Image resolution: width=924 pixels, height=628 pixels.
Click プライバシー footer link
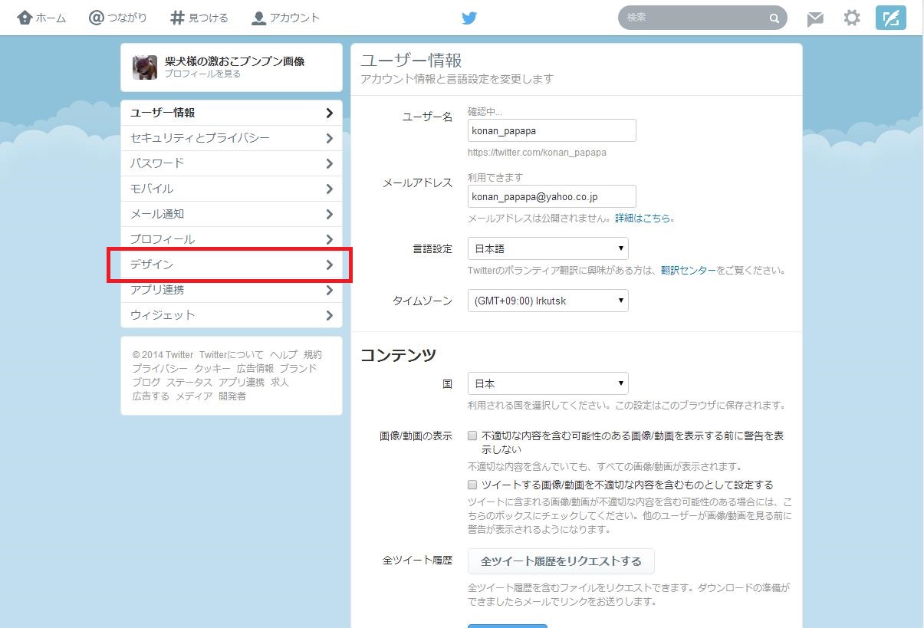pyautogui.click(x=159, y=369)
